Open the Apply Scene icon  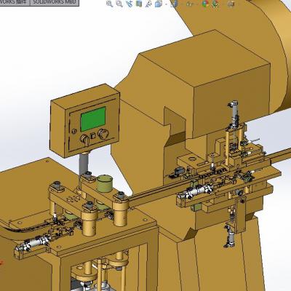[215, 4]
